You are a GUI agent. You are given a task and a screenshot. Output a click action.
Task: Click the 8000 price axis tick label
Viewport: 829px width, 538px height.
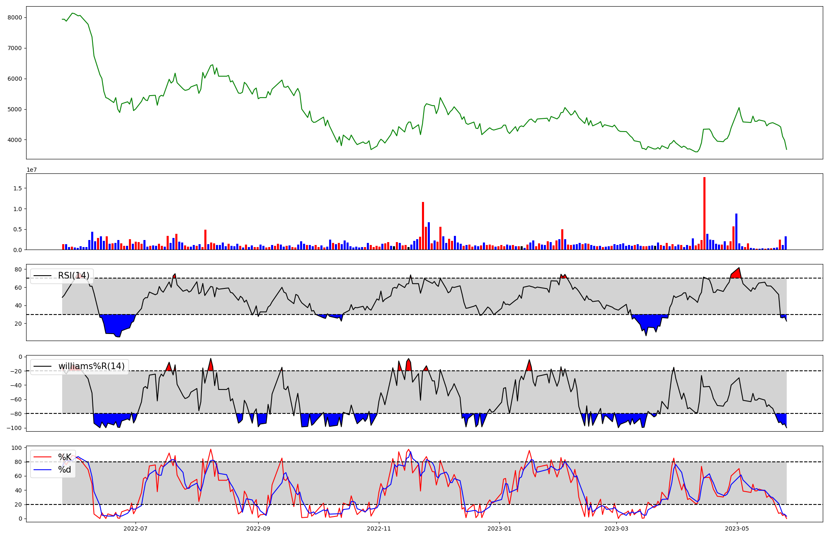click(15, 17)
